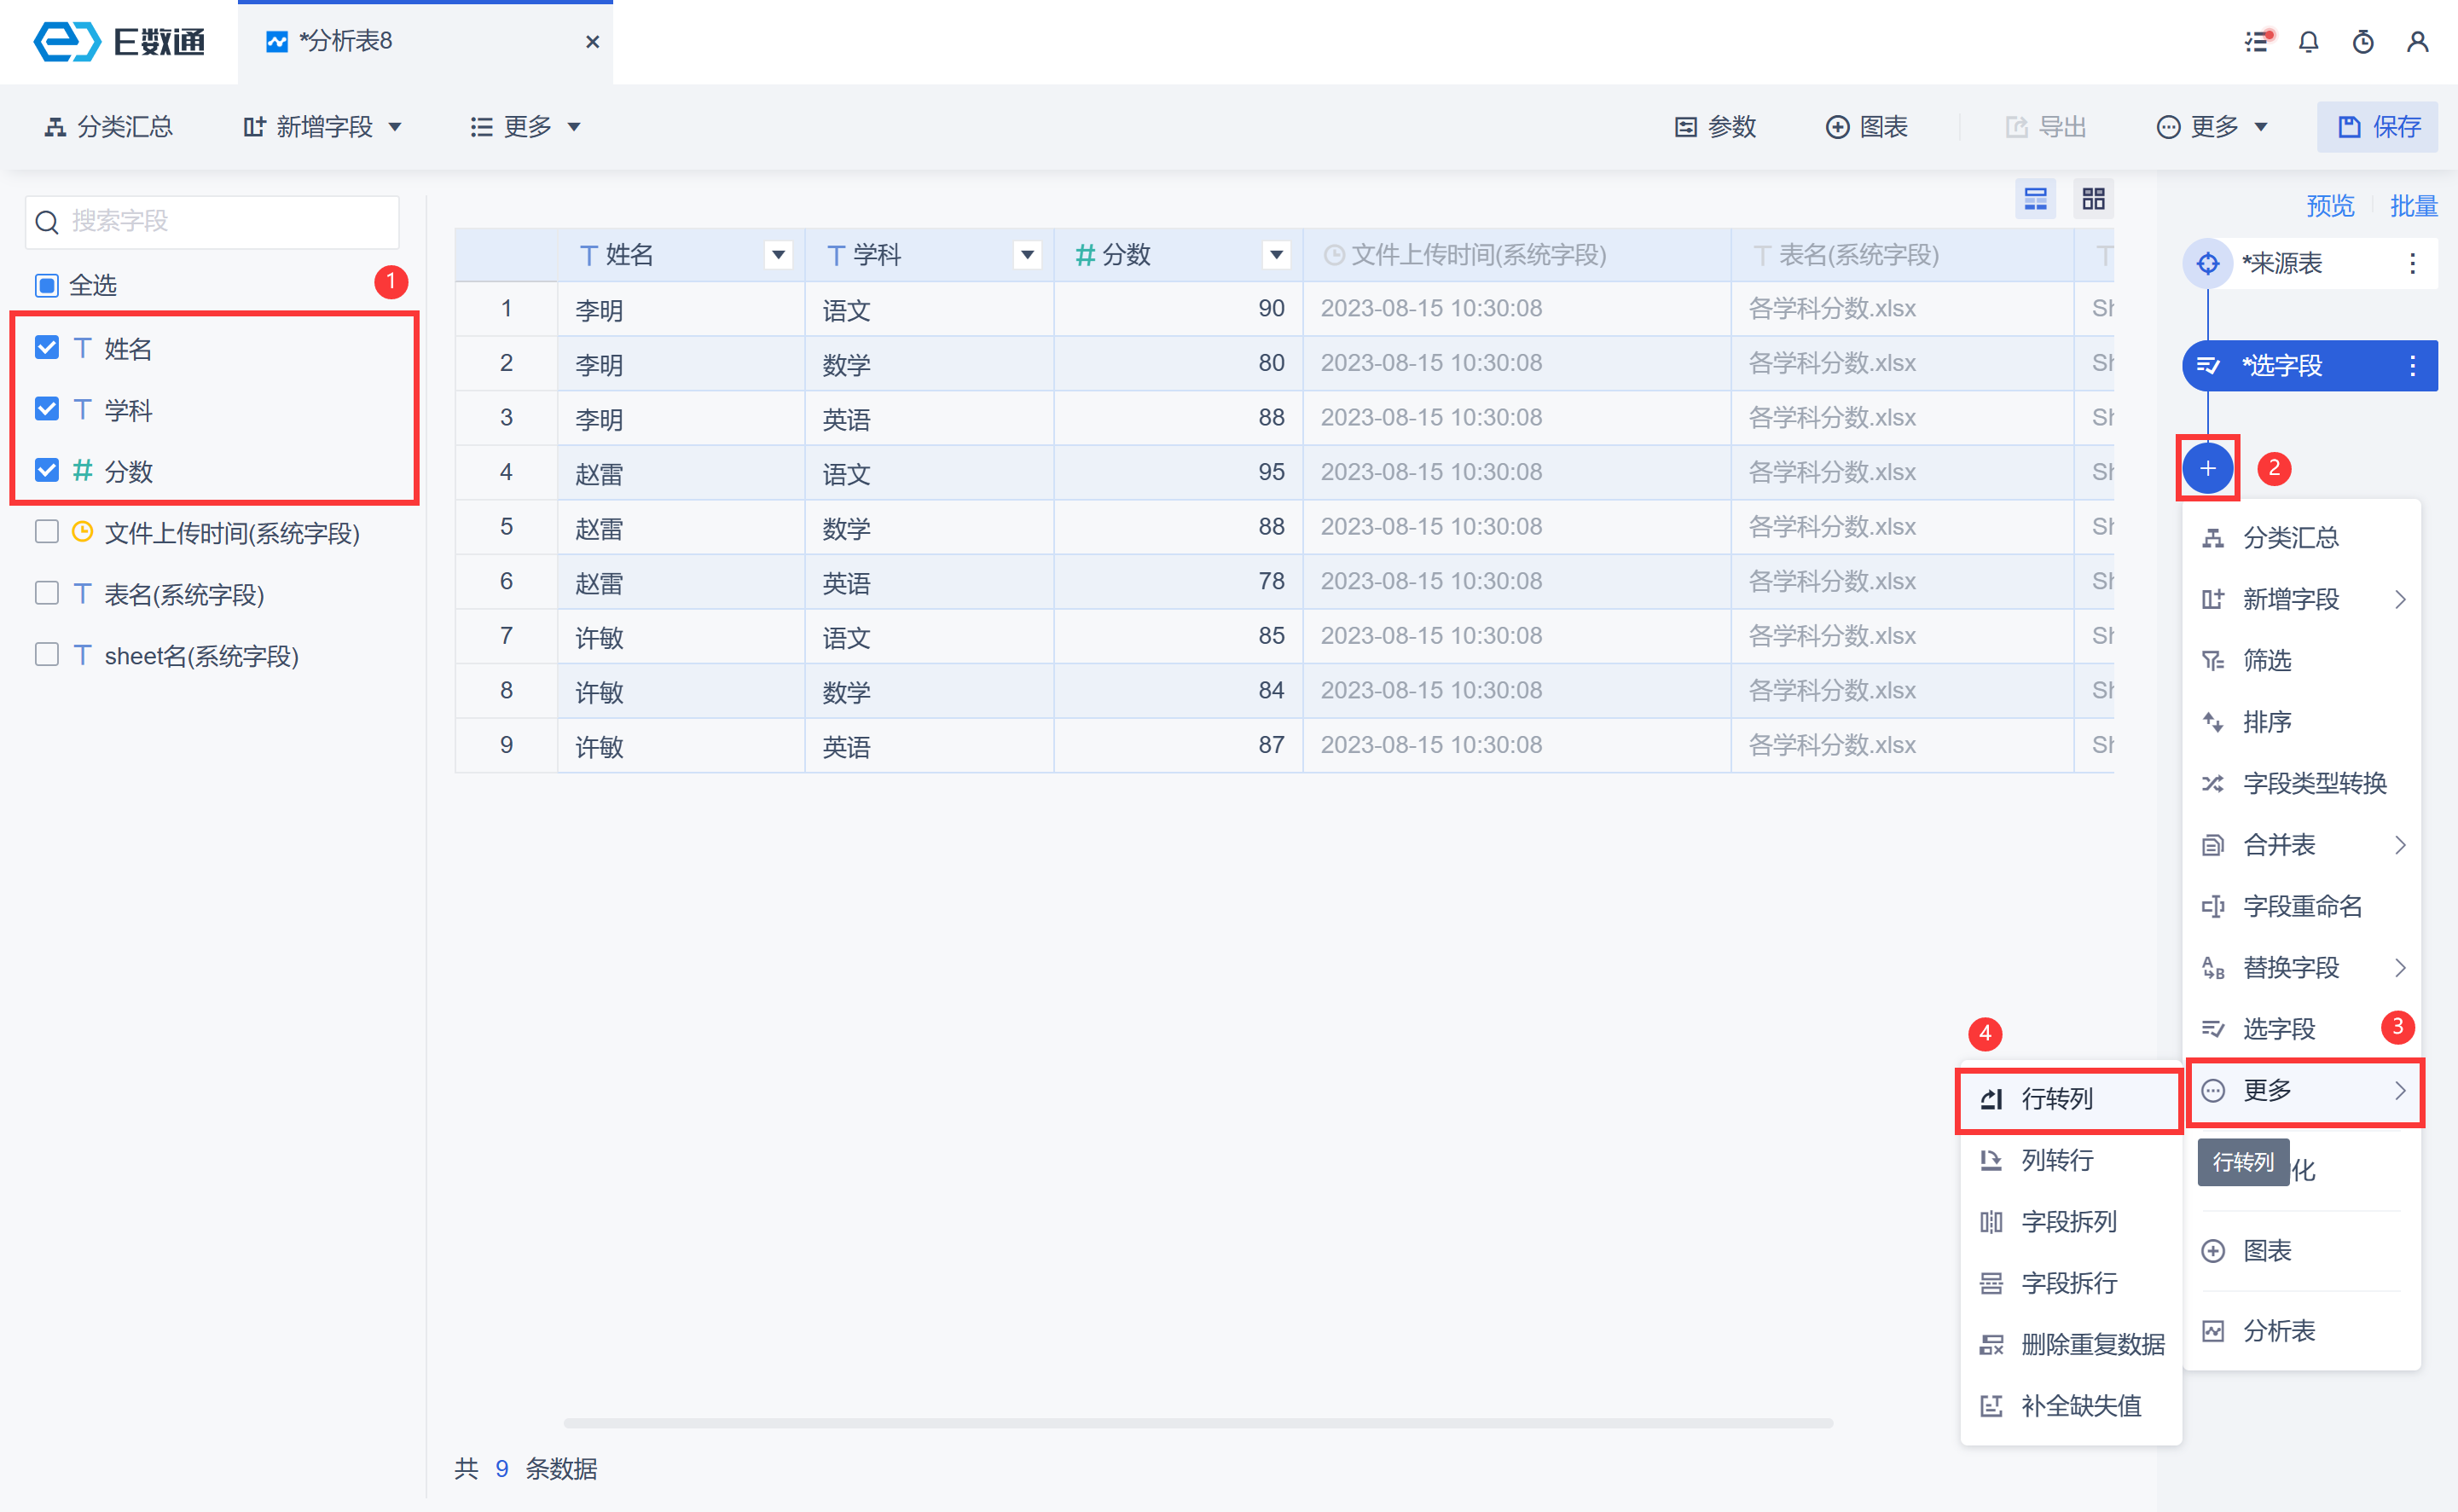Switch to grid card view icon
Image resolution: width=2458 pixels, height=1512 pixels.
pyautogui.click(x=2093, y=199)
